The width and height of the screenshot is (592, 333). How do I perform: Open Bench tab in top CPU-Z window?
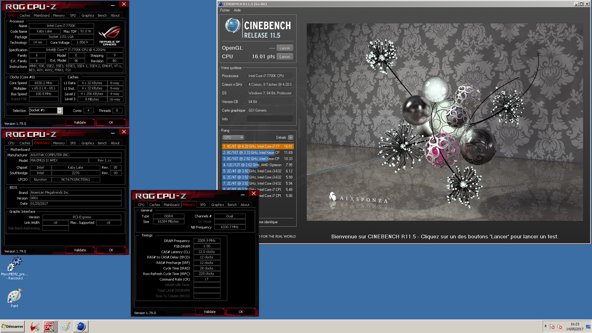[102, 15]
